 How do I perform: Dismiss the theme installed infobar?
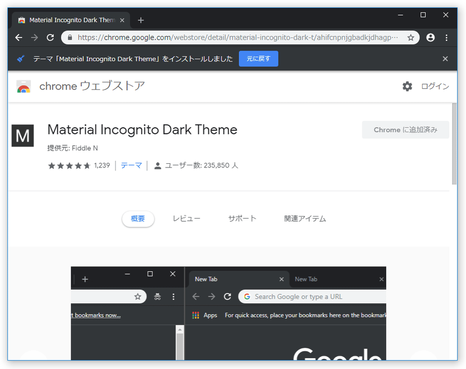445,58
